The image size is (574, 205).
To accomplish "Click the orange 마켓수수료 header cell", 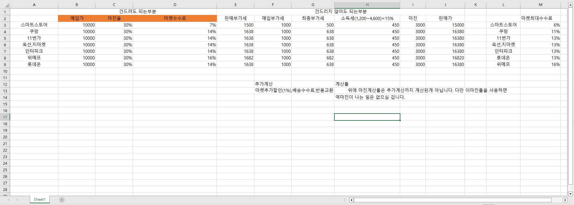I will click(175, 18).
